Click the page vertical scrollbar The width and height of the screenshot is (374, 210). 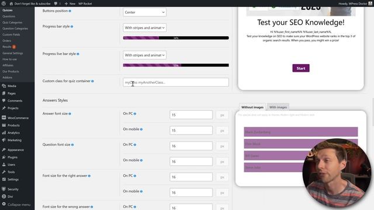pyautogui.click(x=373, y=112)
